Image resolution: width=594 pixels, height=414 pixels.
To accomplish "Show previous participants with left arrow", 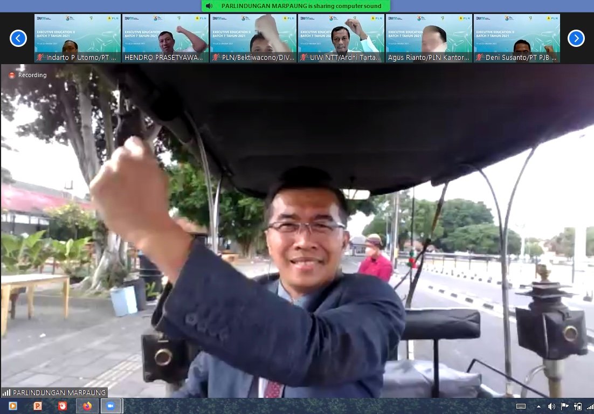I will coord(18,38).
